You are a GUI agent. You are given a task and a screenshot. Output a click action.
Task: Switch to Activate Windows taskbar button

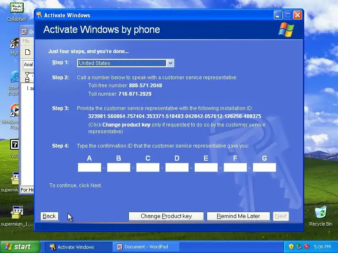(78, 247)
